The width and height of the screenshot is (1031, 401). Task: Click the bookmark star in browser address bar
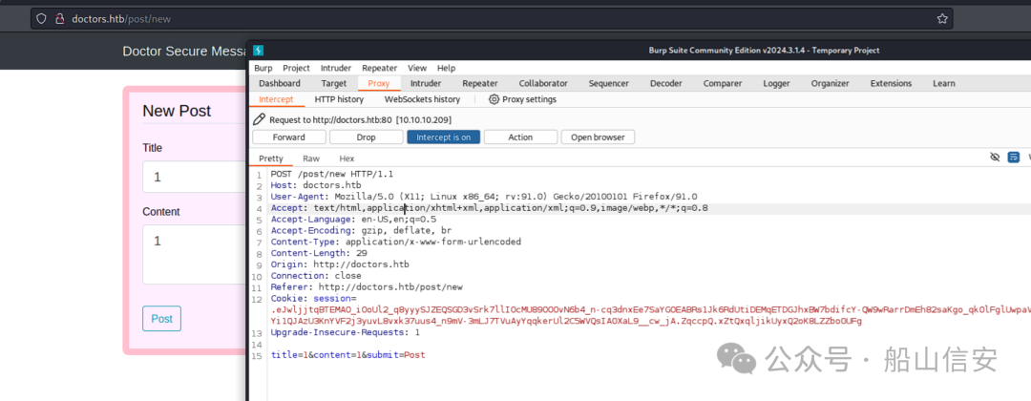click(942, 18)
